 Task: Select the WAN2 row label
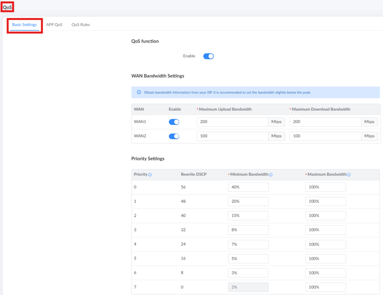pos(140,136)
